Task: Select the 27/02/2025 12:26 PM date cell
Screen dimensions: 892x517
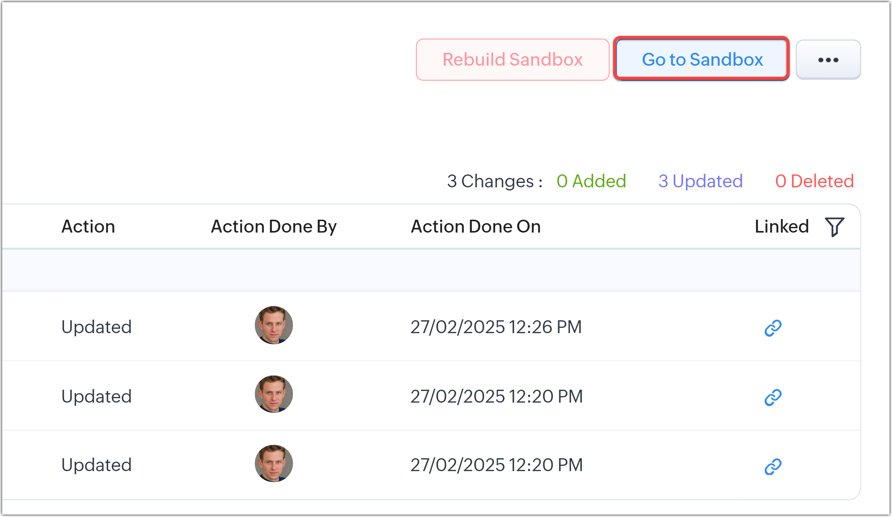Action: (x=496, y=327)
